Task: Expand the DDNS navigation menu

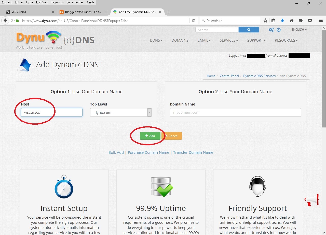Action: click(156, 40)
